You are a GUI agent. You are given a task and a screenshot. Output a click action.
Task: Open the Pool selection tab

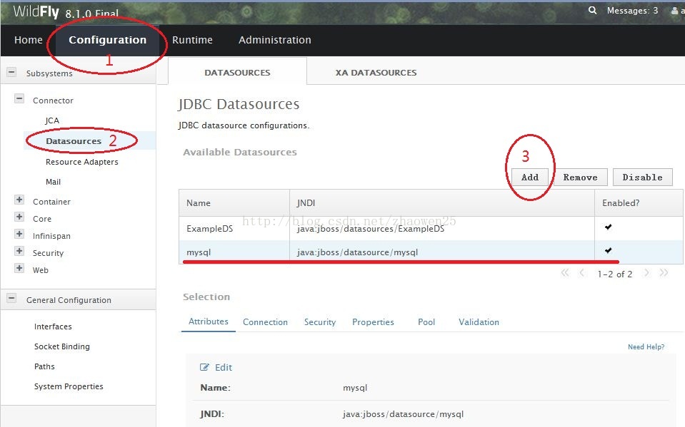[426, 322]
